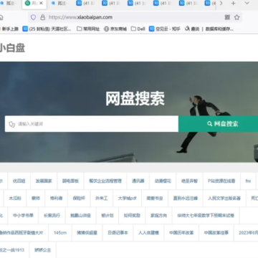Select the 保险杆 tag
This screenshot has height=258, width=258.
[79, 199]
